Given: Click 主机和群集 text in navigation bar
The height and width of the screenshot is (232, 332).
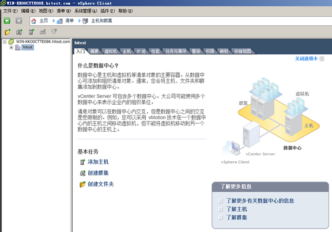Looking at the screenshot, I should coord(101,21).
